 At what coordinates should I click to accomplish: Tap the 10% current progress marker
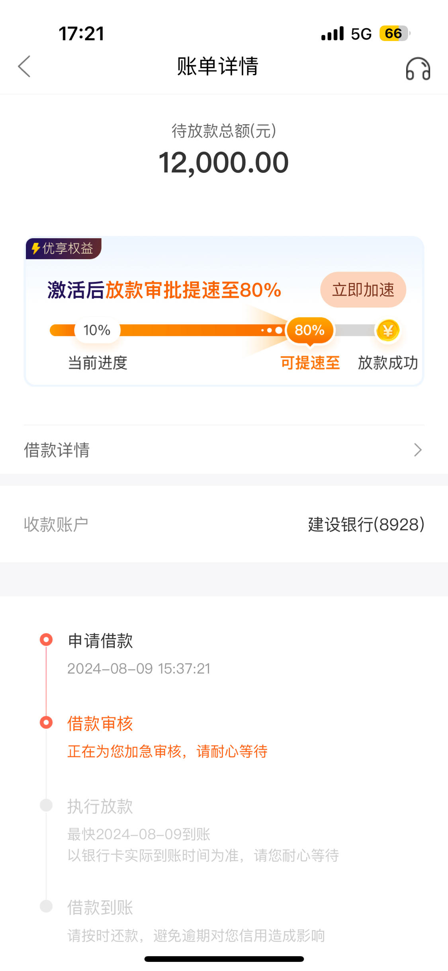(x=97, y=330)
